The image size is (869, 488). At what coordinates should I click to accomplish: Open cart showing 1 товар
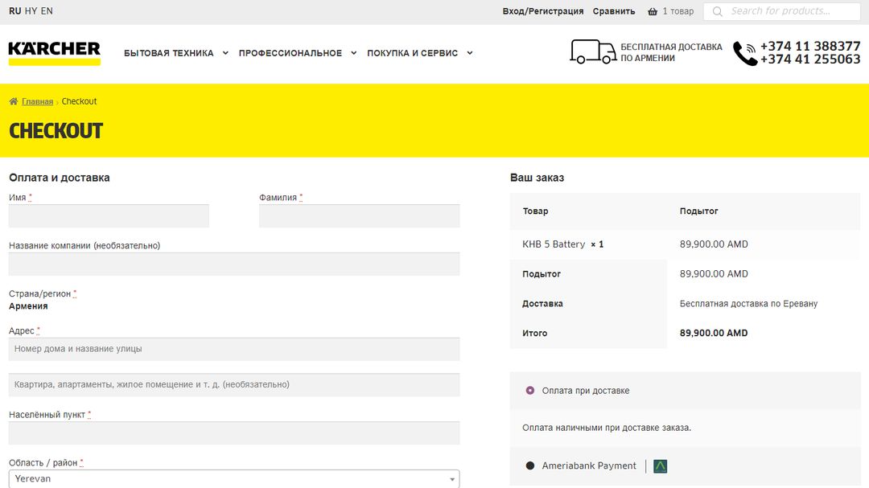(677, 11)
